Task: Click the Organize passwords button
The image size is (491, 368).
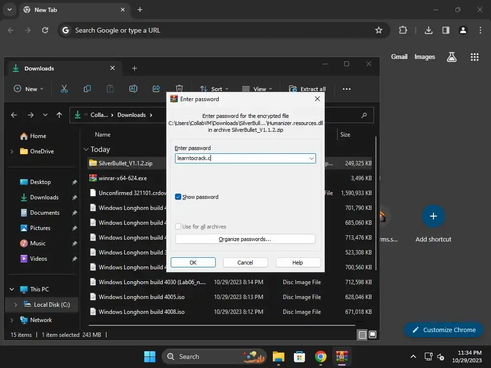Action: (x=245, y=239)
